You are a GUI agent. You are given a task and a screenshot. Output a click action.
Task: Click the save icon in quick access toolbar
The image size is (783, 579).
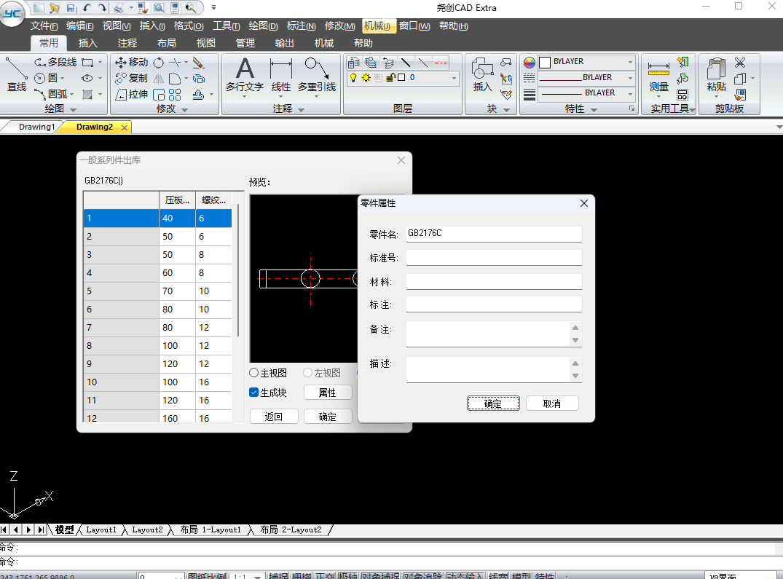(71, 7)
